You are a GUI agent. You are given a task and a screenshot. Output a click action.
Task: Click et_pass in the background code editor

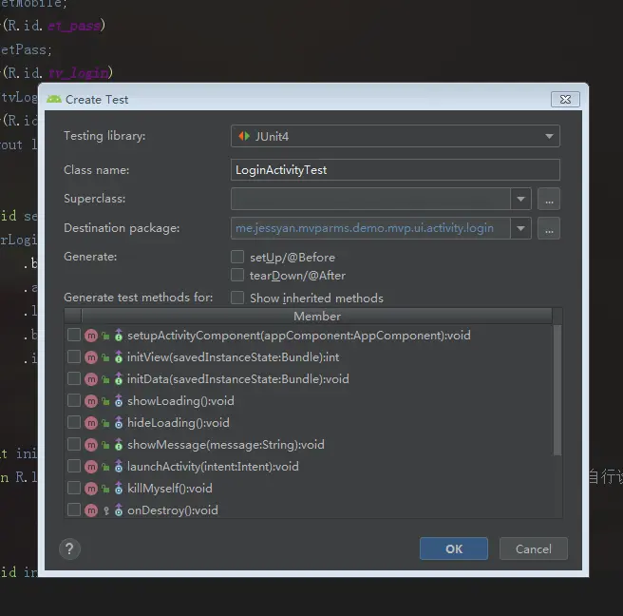(x=74, y=27)
